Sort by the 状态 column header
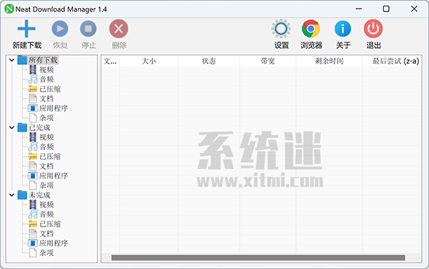The width and height of the screenshot is (429, 269). [209, 61]
